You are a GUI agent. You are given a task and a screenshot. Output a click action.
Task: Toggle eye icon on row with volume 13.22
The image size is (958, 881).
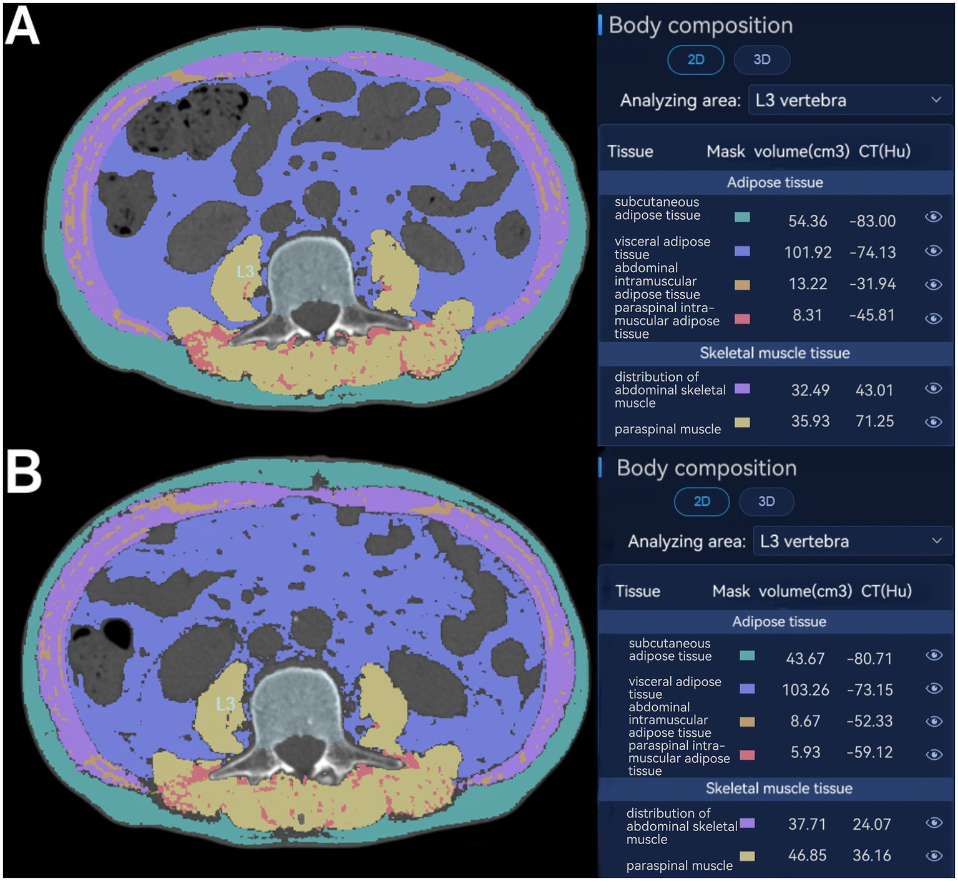933,285
